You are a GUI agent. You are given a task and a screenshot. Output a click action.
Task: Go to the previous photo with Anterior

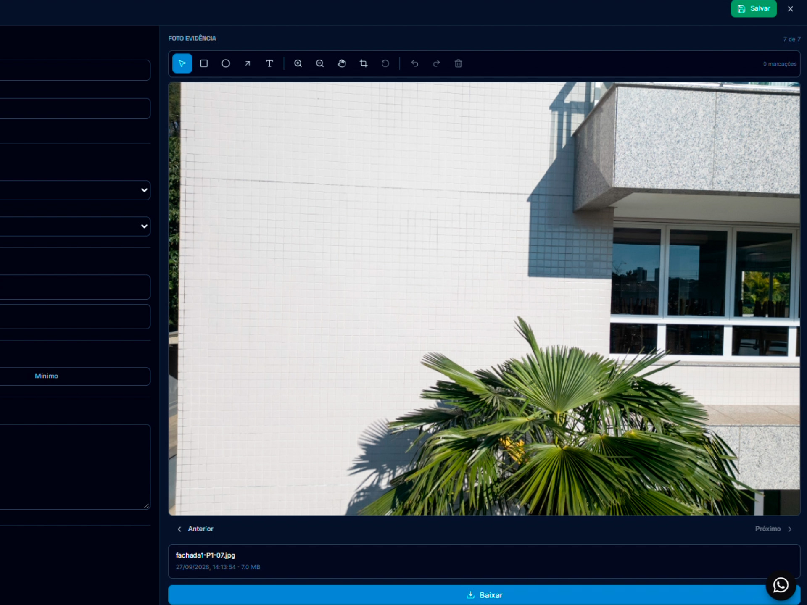(x=195, y=529)
